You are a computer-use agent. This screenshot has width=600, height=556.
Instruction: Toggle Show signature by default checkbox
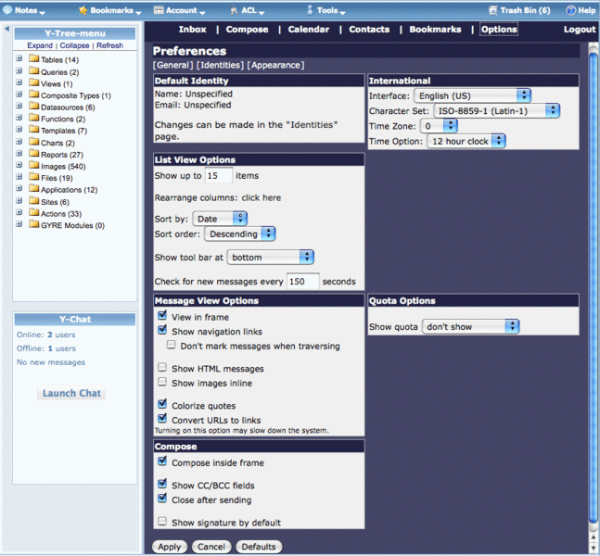(162, 523)
